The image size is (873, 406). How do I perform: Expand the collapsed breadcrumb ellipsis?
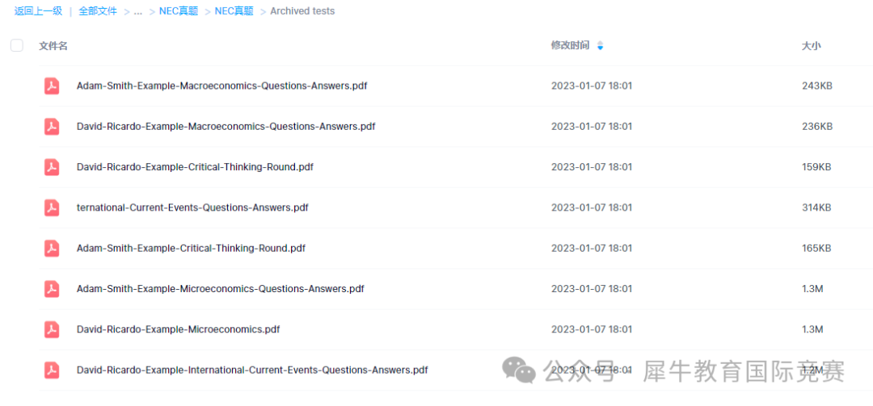(138, 11)
